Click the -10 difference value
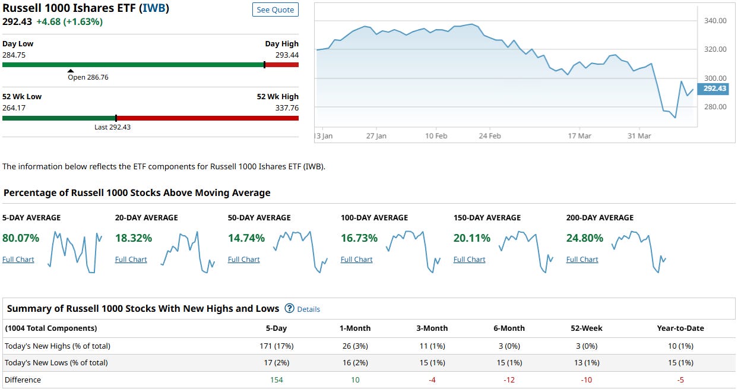The width and height of the screenshot is (741, 392). pyautogui.click(x=587, y=380)
